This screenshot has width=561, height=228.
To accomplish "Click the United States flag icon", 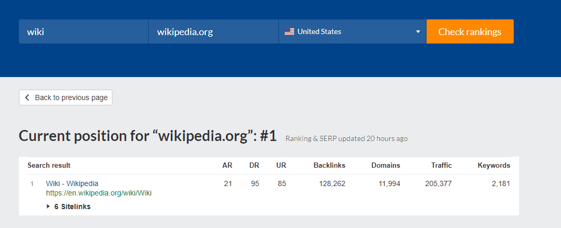I will pos(289,31).
